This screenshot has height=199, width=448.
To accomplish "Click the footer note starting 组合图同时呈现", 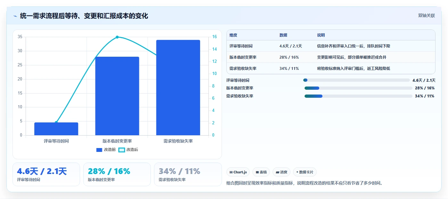I will pos(305,183).
